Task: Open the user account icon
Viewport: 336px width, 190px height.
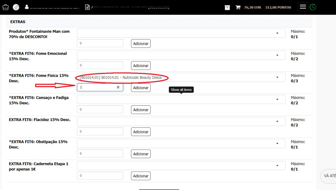Action: coord(27,7)
